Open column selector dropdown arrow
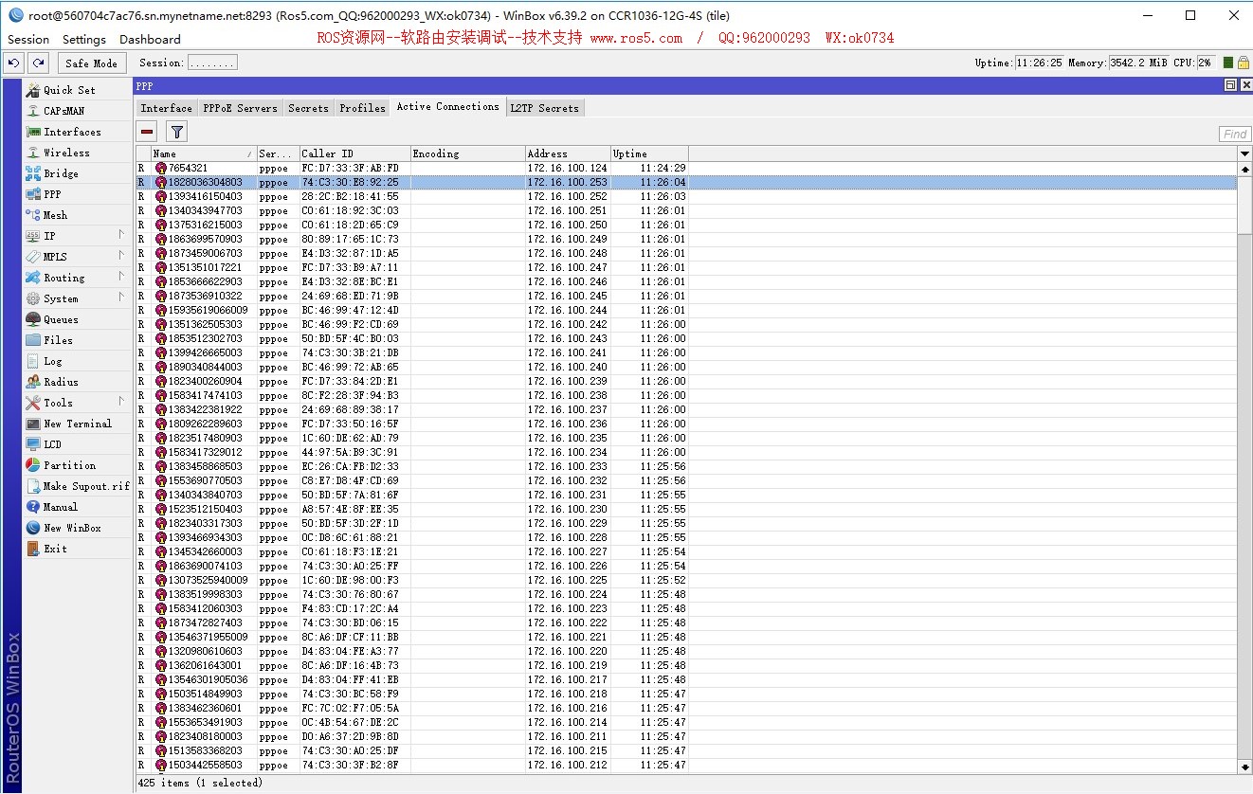This screenshot has height=794, width=1253. [x=1244, y=153]
